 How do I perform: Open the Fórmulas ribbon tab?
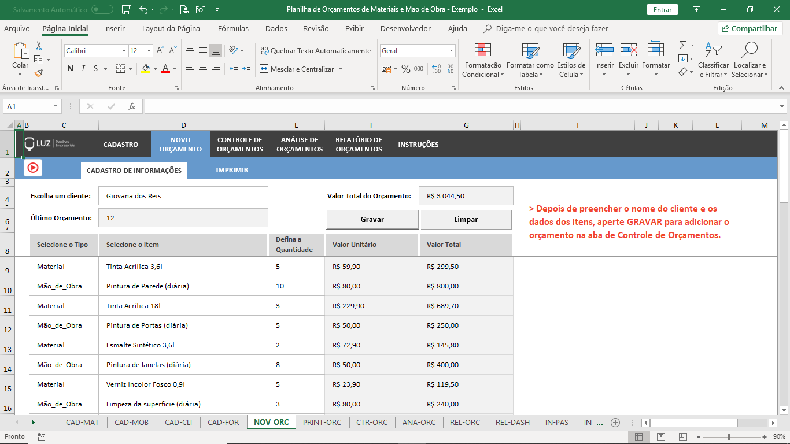coord(233,28)
